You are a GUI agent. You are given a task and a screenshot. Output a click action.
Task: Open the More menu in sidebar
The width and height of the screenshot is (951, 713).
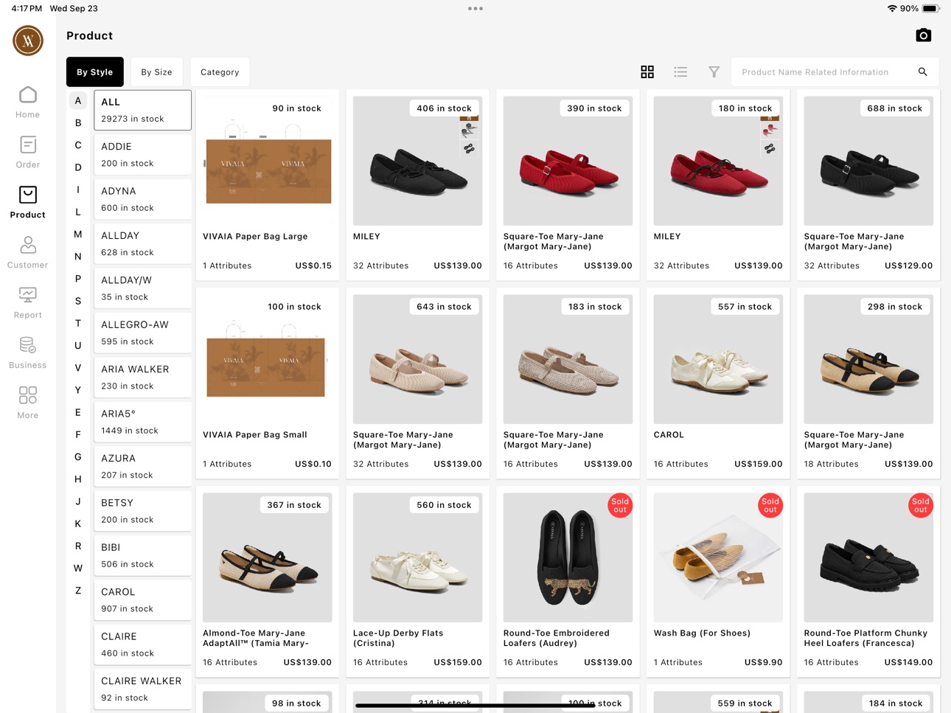pyautogui.click(x=28, y=403)
